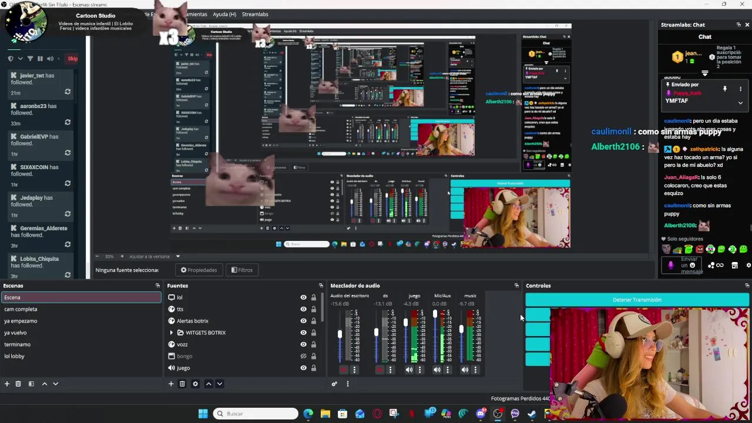Open the Ayuda (H) menu
752x423 pixels.
[x=224, y=14]
